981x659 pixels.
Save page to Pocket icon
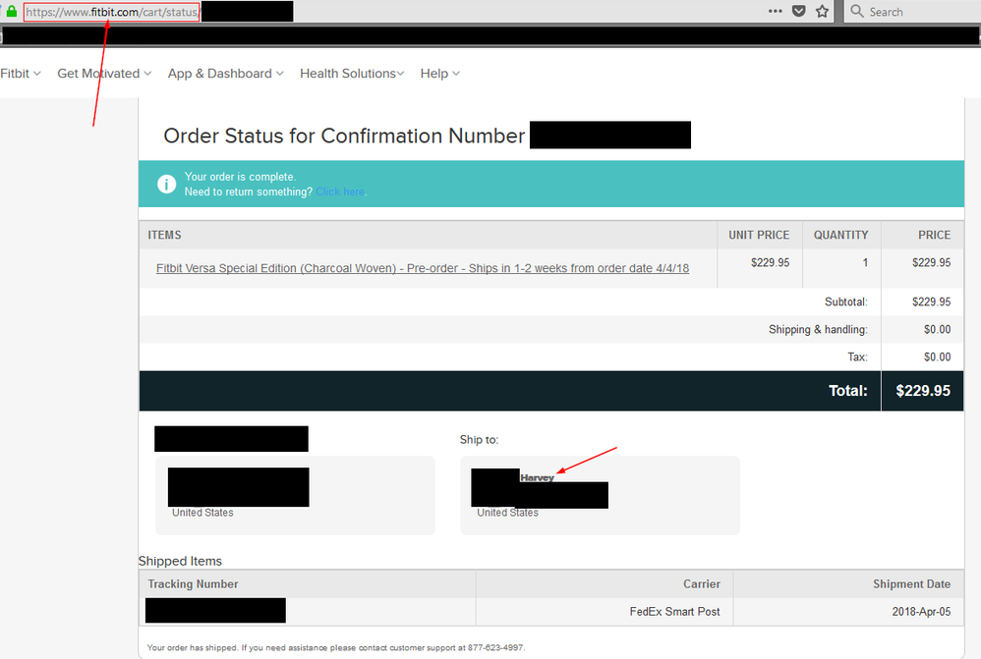coord(799,11)
